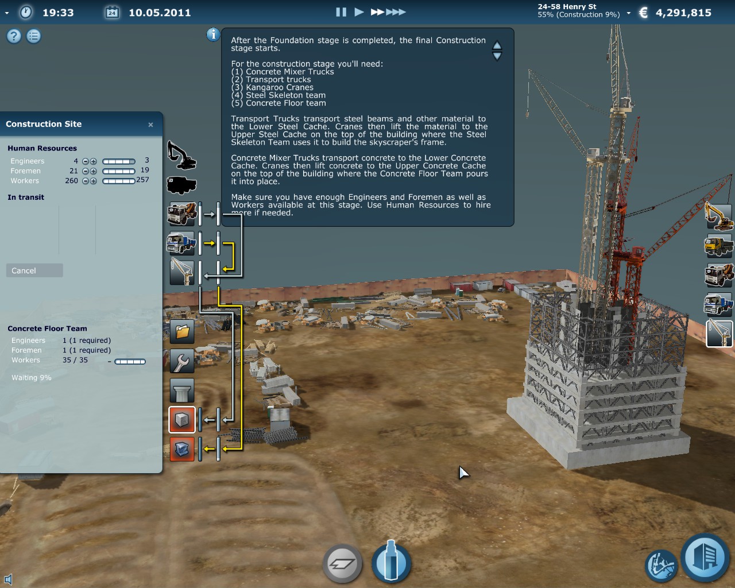Click the compass navigation icon at bottom right
Image resolution: width=735 pixels, height=588 pixels.
tap(661, 565)
